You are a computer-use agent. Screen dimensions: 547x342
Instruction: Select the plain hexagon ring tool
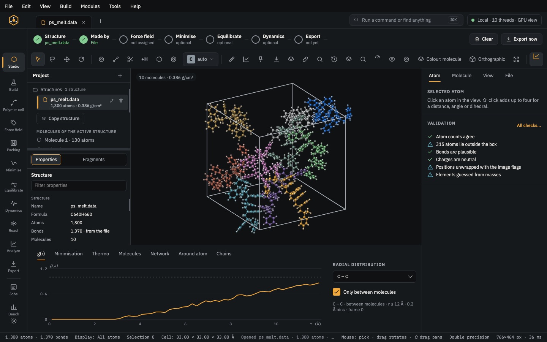click(x=159, y=59)
